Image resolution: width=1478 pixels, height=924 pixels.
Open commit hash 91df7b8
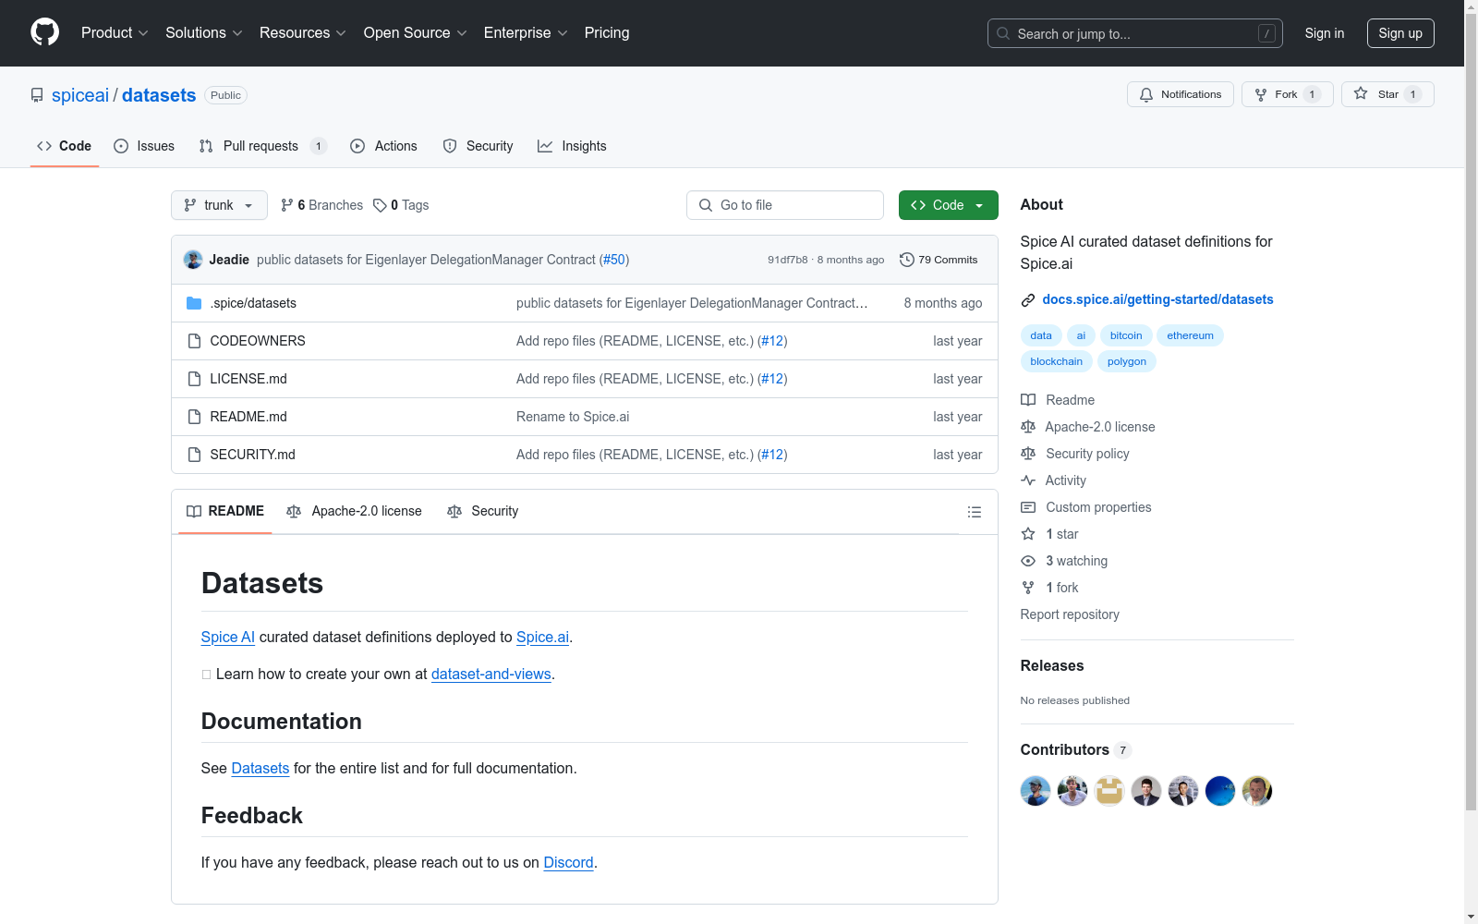pyautogui.click(x=787, y=260)
